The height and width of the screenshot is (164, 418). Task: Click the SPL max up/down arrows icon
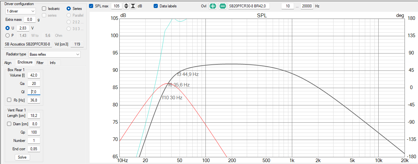[126, 6]
